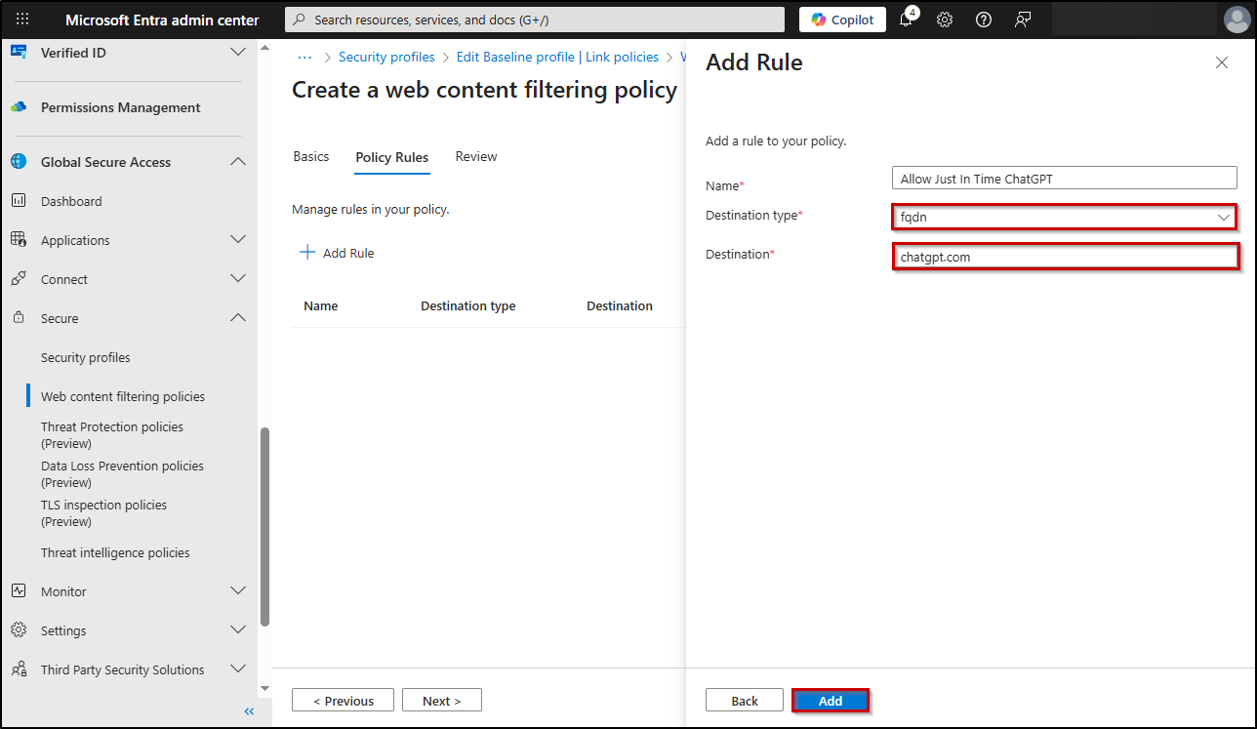This screenshot has width=1257, height=729.
Task: Open the feedback icon in header
Action: point(1022,20)
